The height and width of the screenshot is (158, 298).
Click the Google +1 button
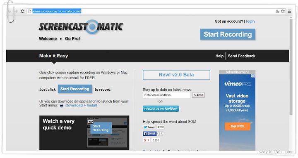click(x=147, y=140)
